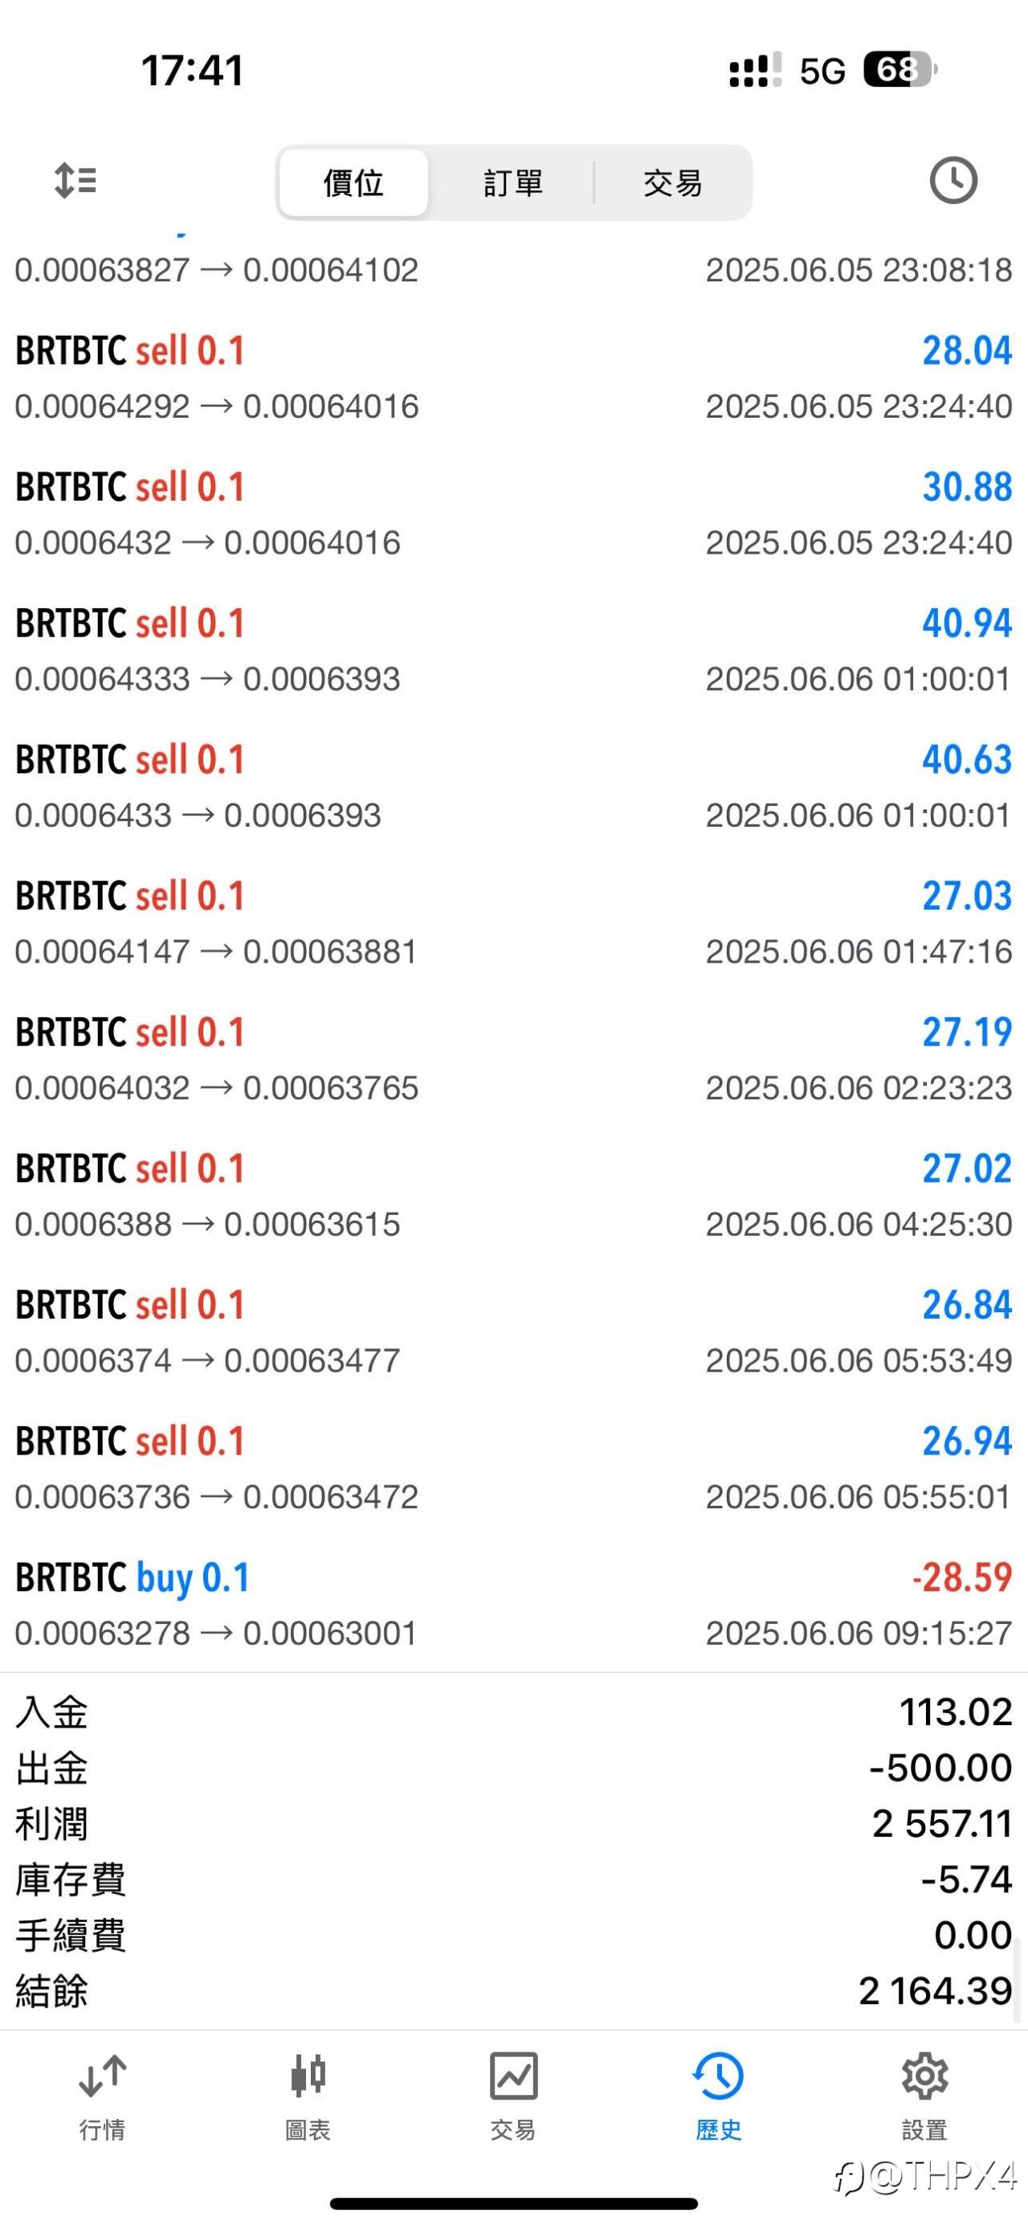The image size is (1028, 2229).
Task: Open the sell trade with profit 27.02
Action: point(513,1196)
